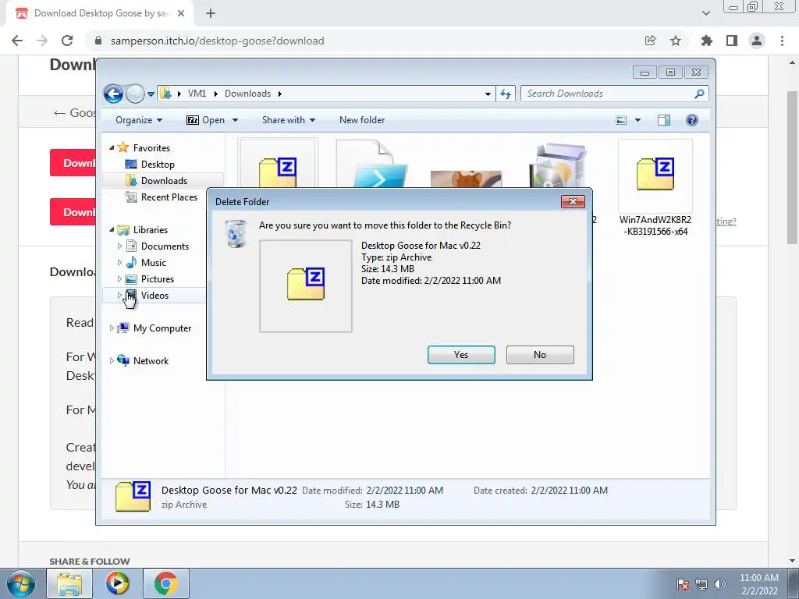The image size is (799, 599).
Task: Select the software box installer icon
Action: click(x=559, y=165)
